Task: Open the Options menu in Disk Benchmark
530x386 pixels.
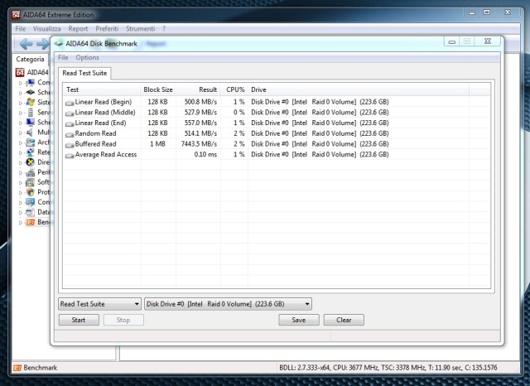Action: 87,57
